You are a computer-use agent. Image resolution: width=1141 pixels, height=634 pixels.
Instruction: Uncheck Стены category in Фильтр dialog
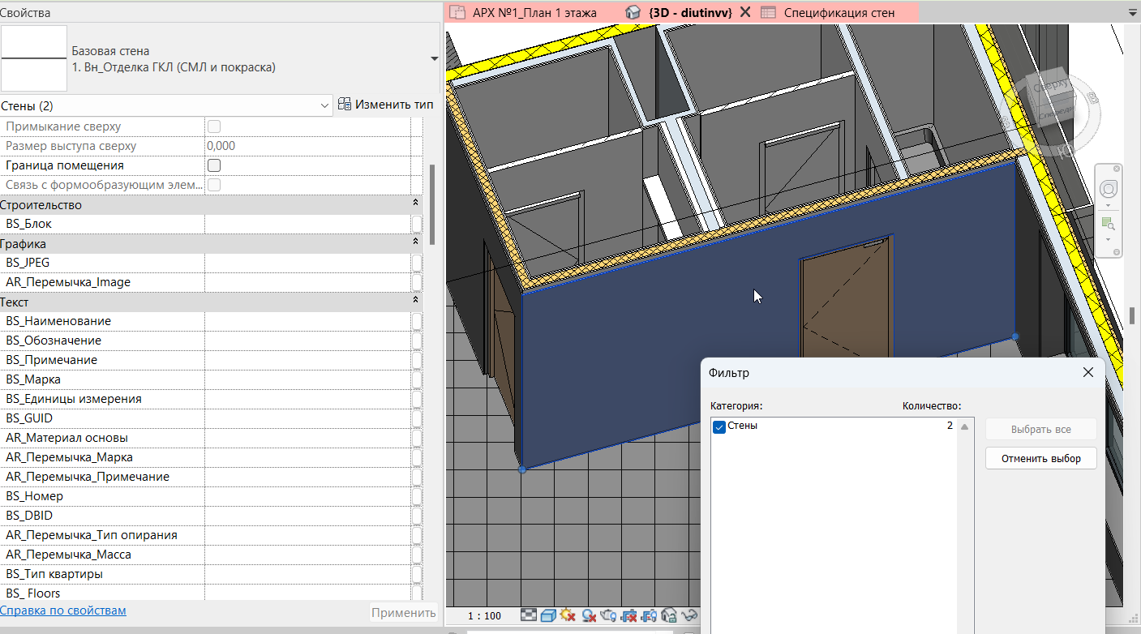point(718,426)
